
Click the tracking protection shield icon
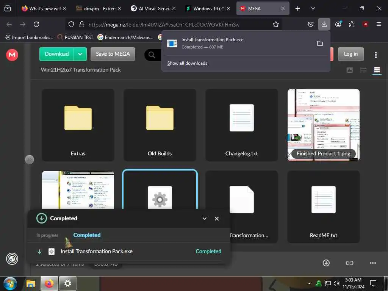71,24
